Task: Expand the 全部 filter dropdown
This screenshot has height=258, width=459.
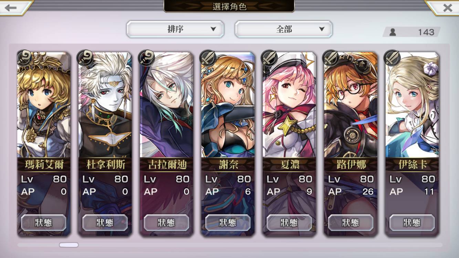Action: pos(284,29)
